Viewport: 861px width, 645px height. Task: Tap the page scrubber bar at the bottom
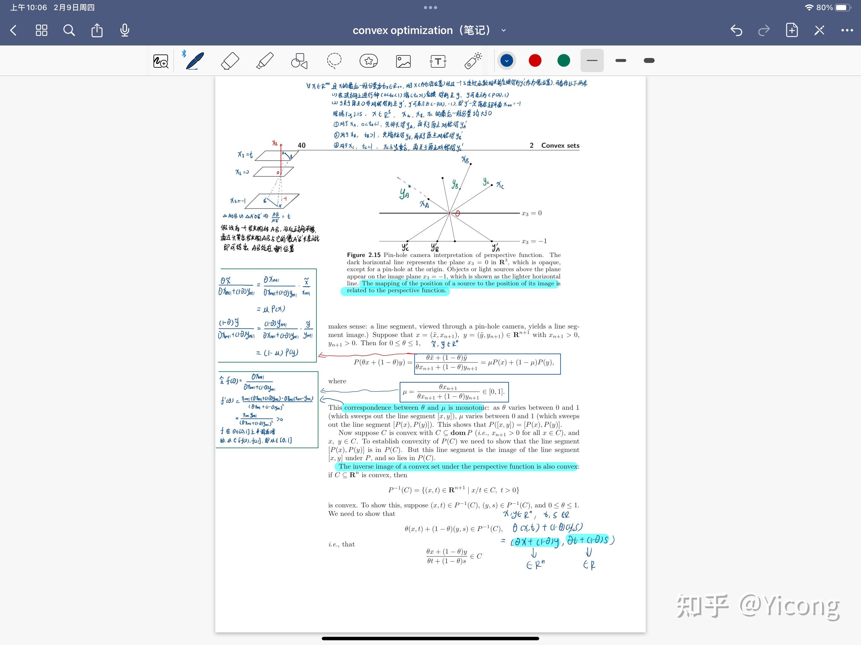430,638
